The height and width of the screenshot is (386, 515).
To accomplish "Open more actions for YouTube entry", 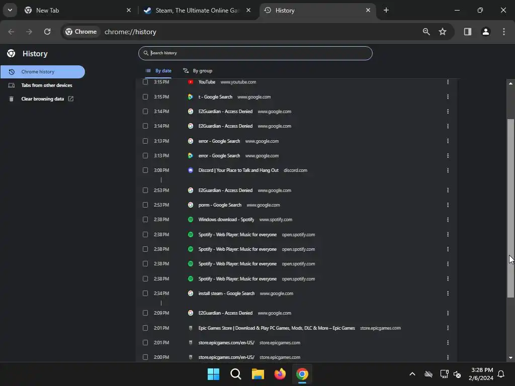I will [x=448, y=82].
